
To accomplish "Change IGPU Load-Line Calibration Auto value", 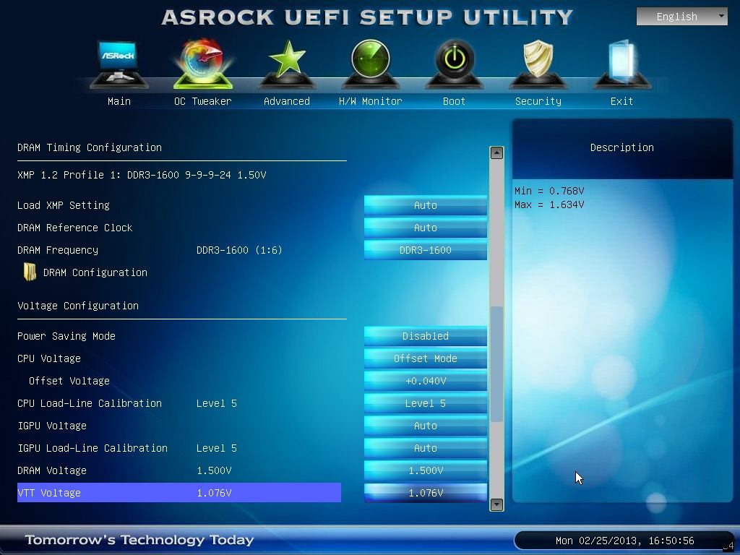I will tap(425, 448).
